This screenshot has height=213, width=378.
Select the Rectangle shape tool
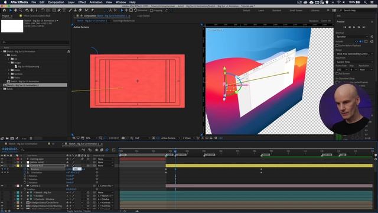(x=54, y=11)
